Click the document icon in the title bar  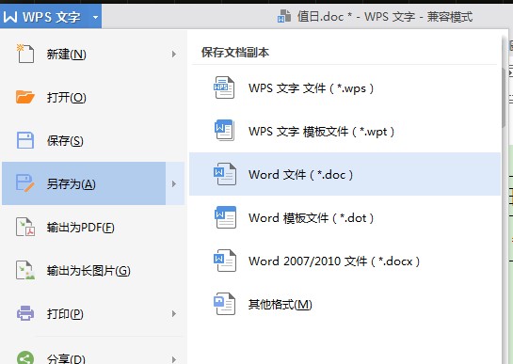click(x=284, y=16)
